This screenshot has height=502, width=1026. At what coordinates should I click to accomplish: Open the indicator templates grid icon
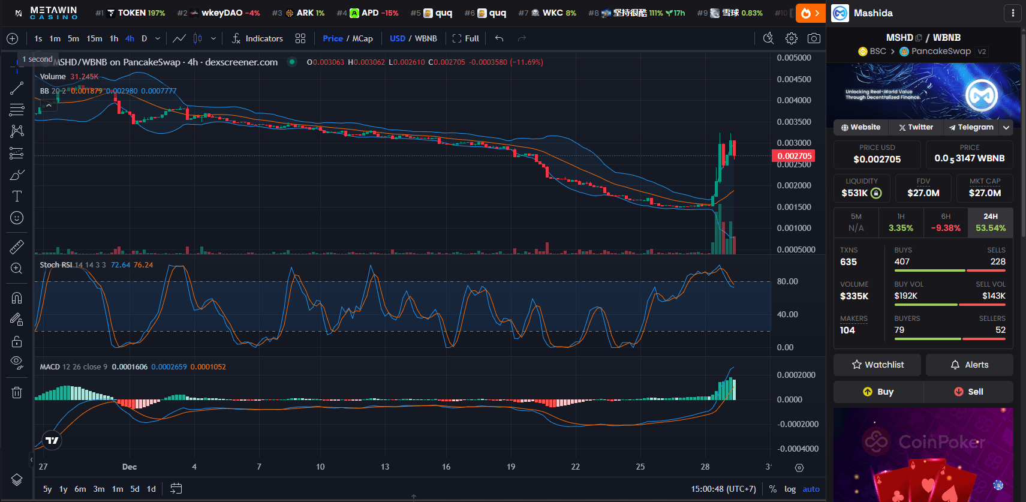pyautogui.click(x=300, y=38)
